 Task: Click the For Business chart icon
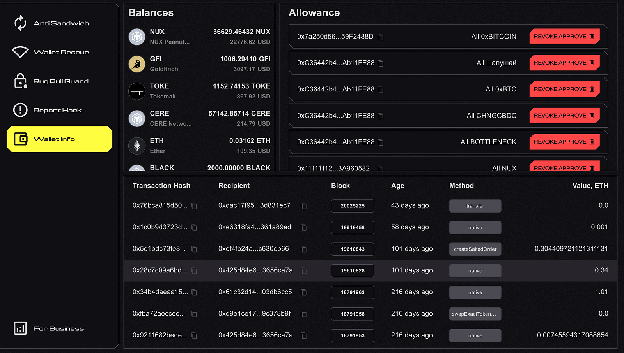[20, 328]
